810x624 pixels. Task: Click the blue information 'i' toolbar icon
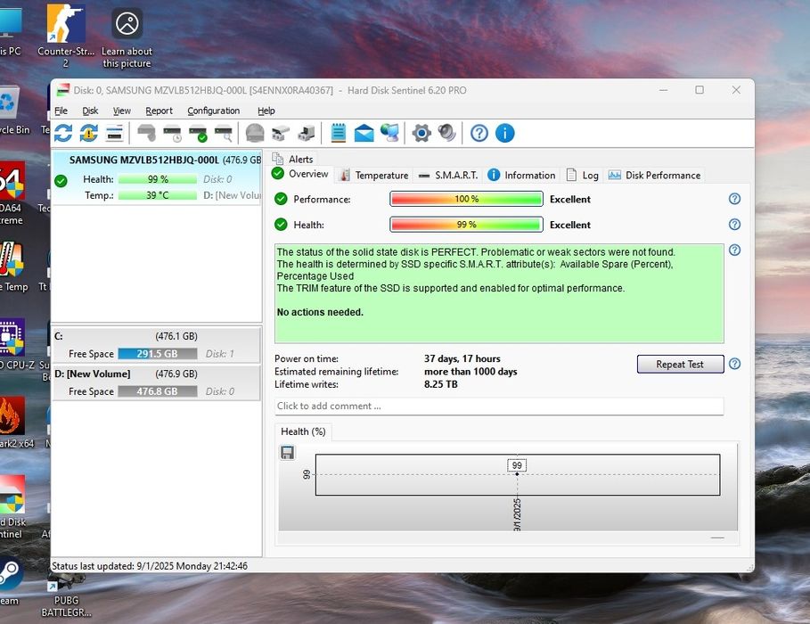[x=504, y=134]
